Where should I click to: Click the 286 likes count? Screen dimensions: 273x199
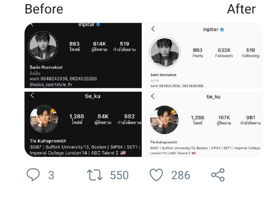point(181,175)
